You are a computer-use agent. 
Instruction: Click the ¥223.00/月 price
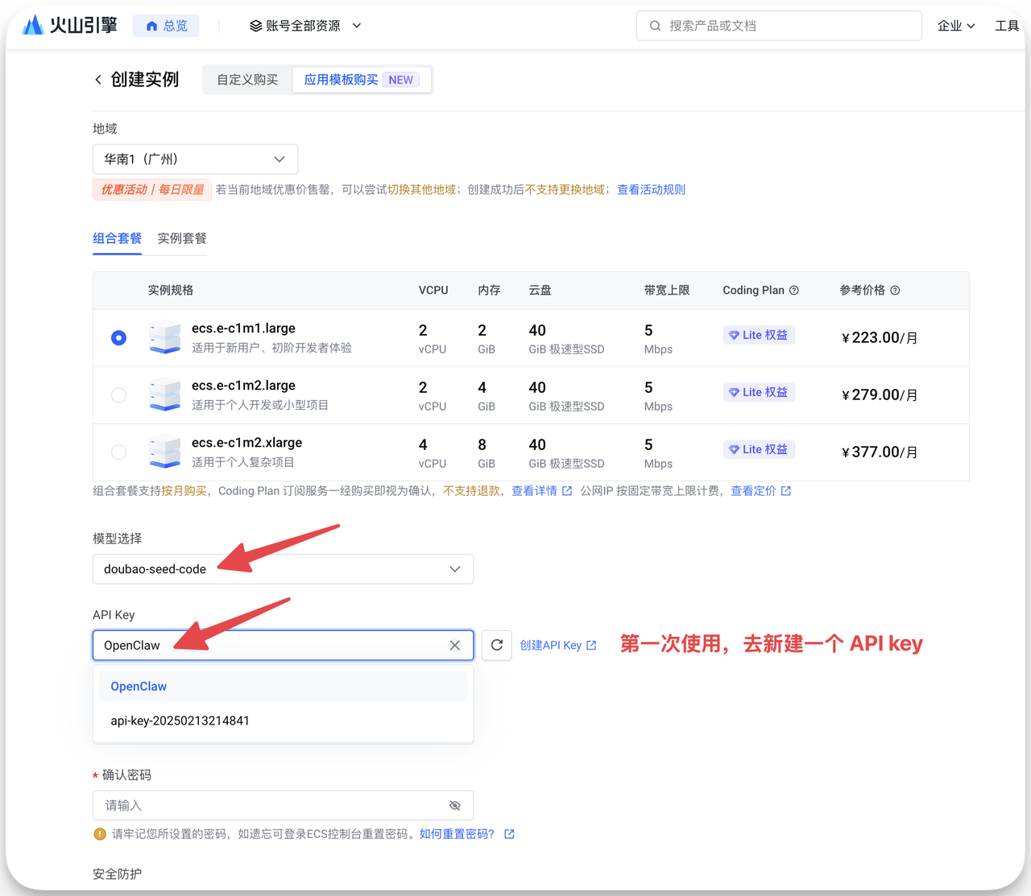(880, 338)
